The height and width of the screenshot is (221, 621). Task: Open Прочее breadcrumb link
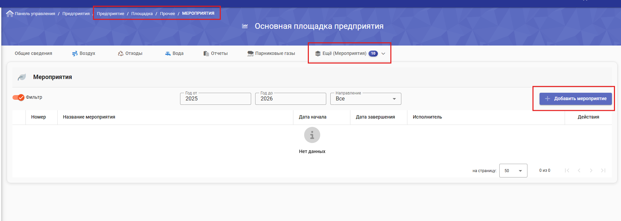167,14
